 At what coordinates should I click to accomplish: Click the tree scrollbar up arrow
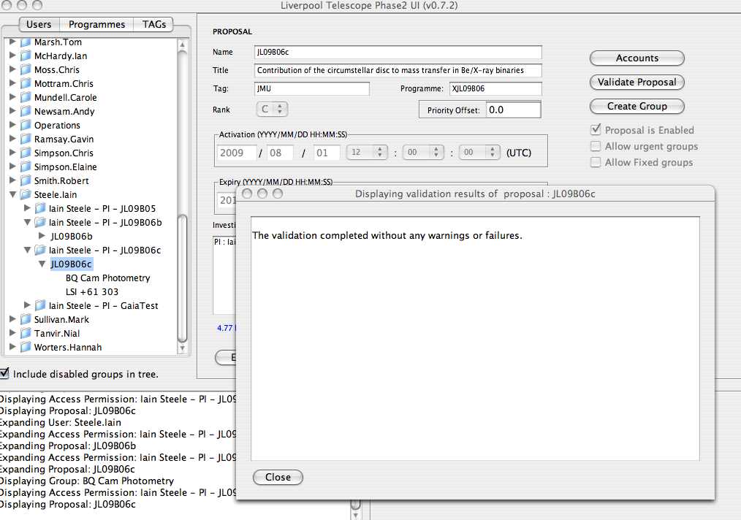pyautogui.click(x=182, y=45)
